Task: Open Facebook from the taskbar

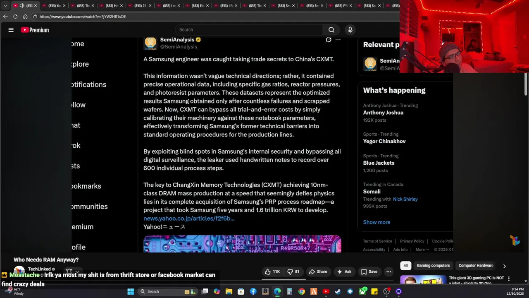Action: (253, 291)
